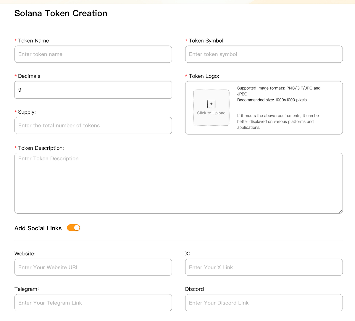This screenshot has height=321, width=355.
Task: Click the Supply field label
Action: pyautogui.click(x=27, y=112)
